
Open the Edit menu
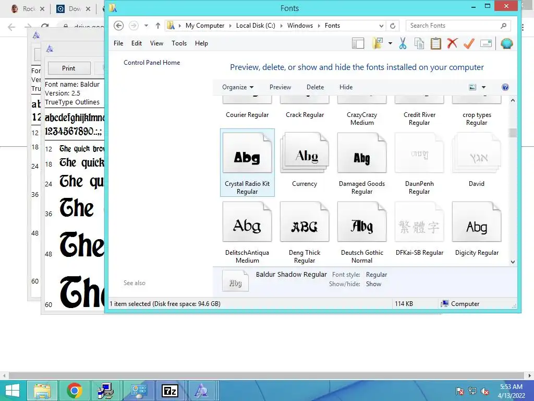[136, 43]
